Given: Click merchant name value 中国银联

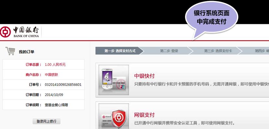Looking at the screenshot, I should pos(52,75).
